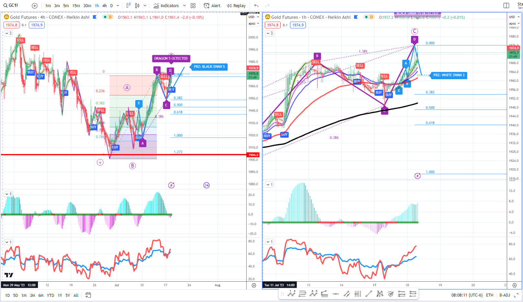Screen dimensions: 523x302
Task: Select the Fib spiral drawing tool
Action: (391, 294)
